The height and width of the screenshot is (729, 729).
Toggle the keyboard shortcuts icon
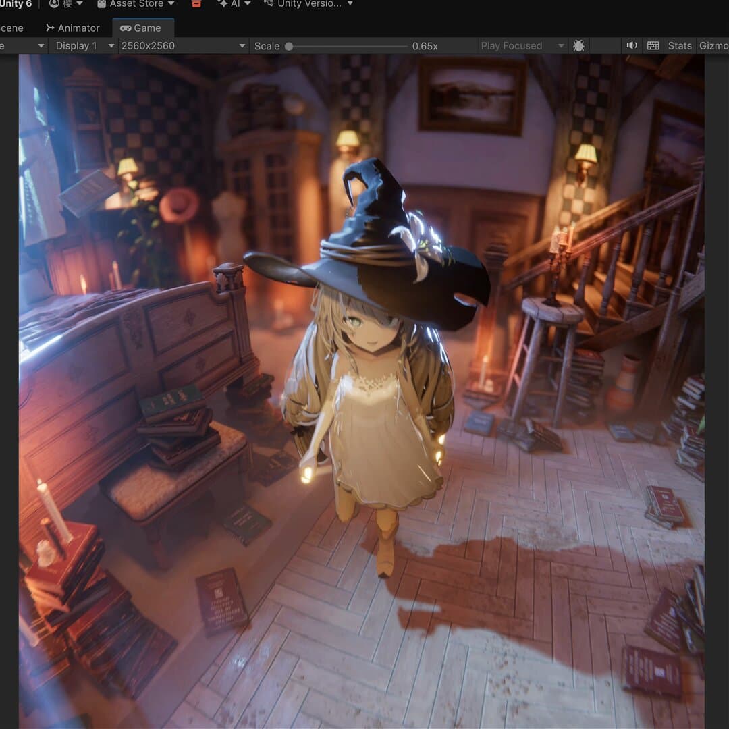click(x=653, y=46)
